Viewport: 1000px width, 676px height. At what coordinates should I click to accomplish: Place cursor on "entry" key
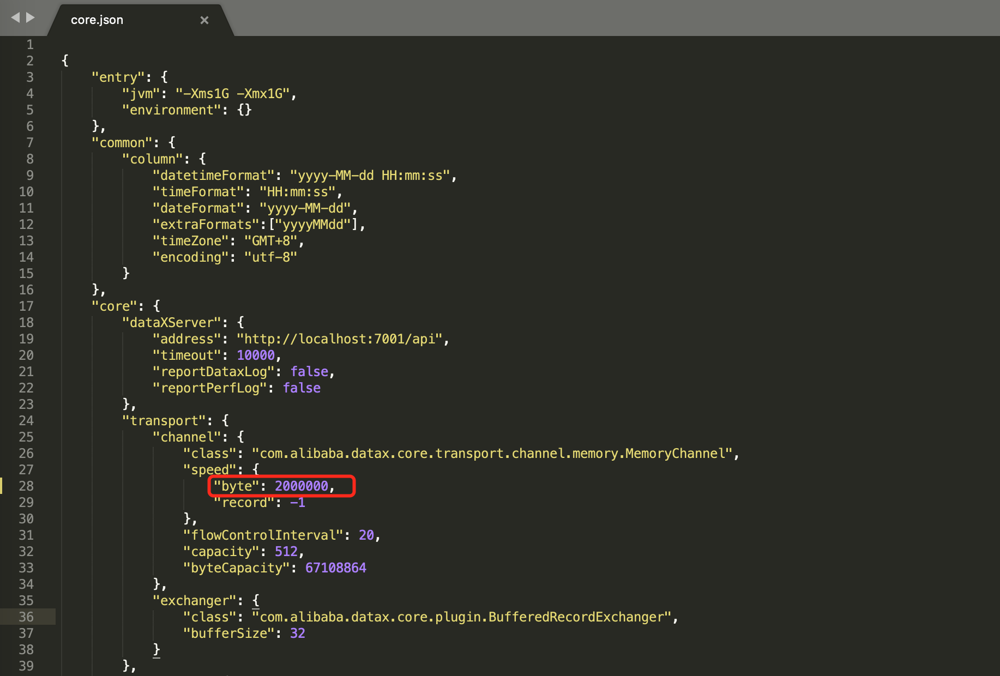[118, 77]
